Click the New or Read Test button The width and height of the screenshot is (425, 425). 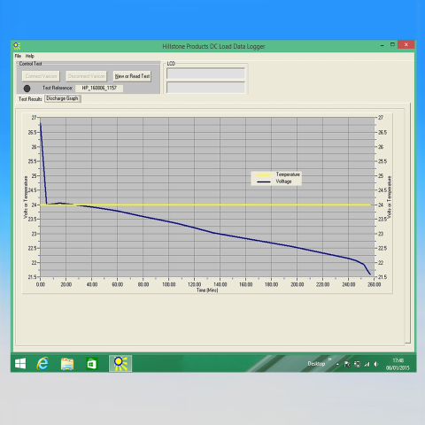click(132, 76)
